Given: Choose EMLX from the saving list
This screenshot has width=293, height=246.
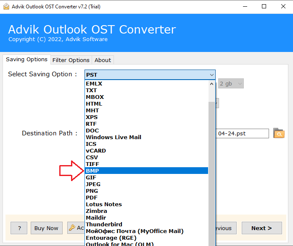Looking at the screenshot, I should 146,84.
